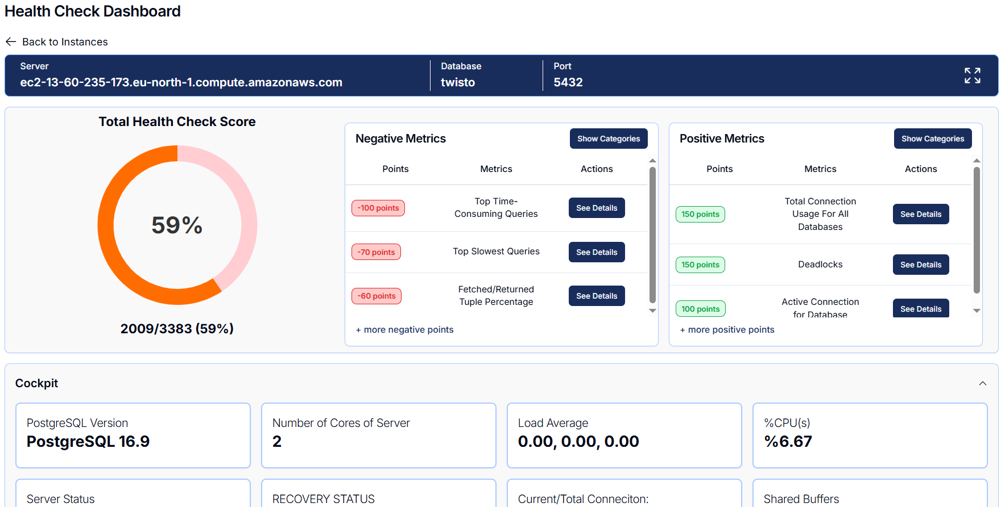See details for Top Time-Consuming Queries
1001x507 pixels.
[596, 208]
